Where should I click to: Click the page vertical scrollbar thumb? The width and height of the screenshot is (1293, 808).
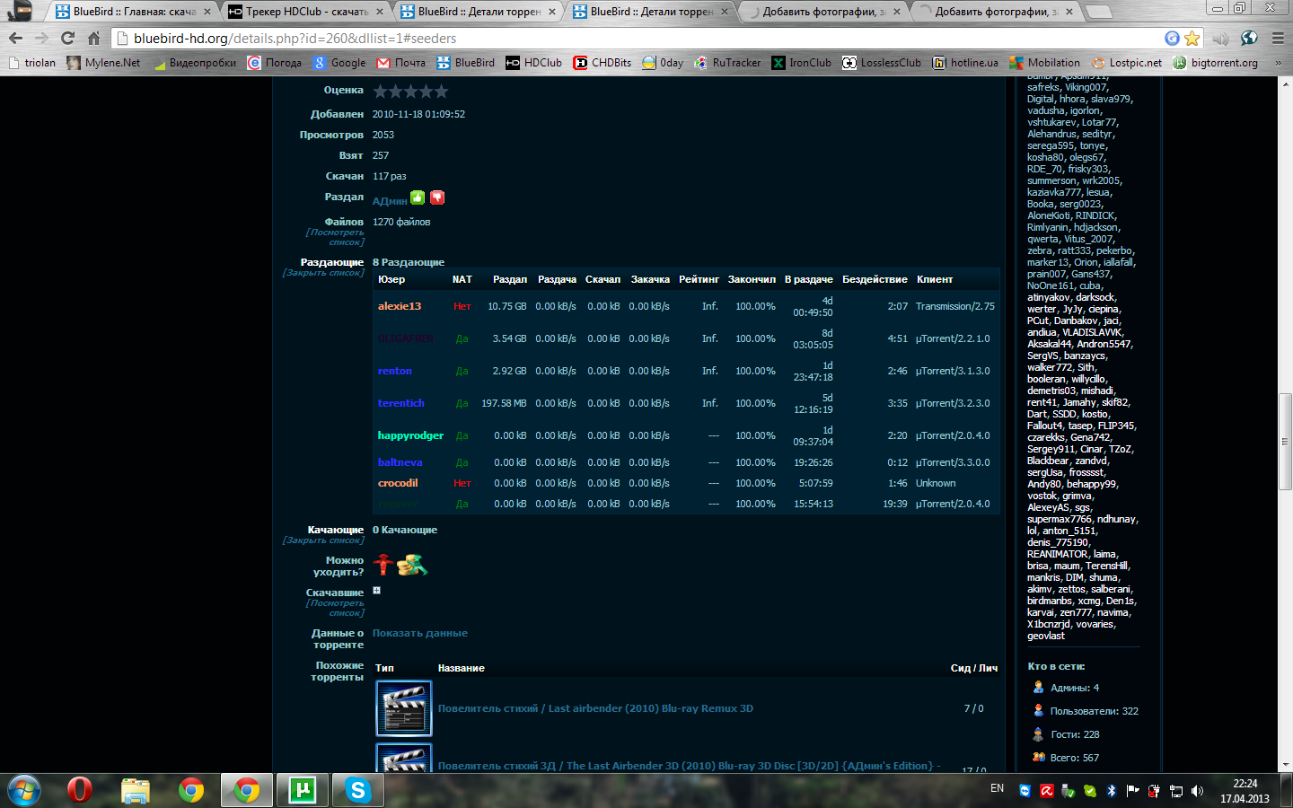[x=1285, y=441]
